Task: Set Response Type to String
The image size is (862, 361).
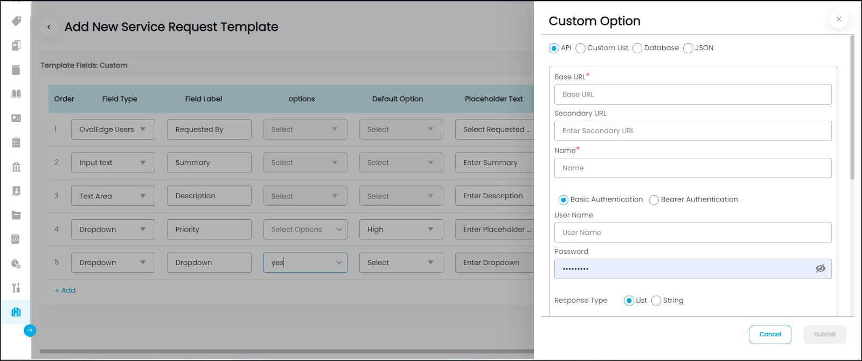Action: tap(656, 301)
